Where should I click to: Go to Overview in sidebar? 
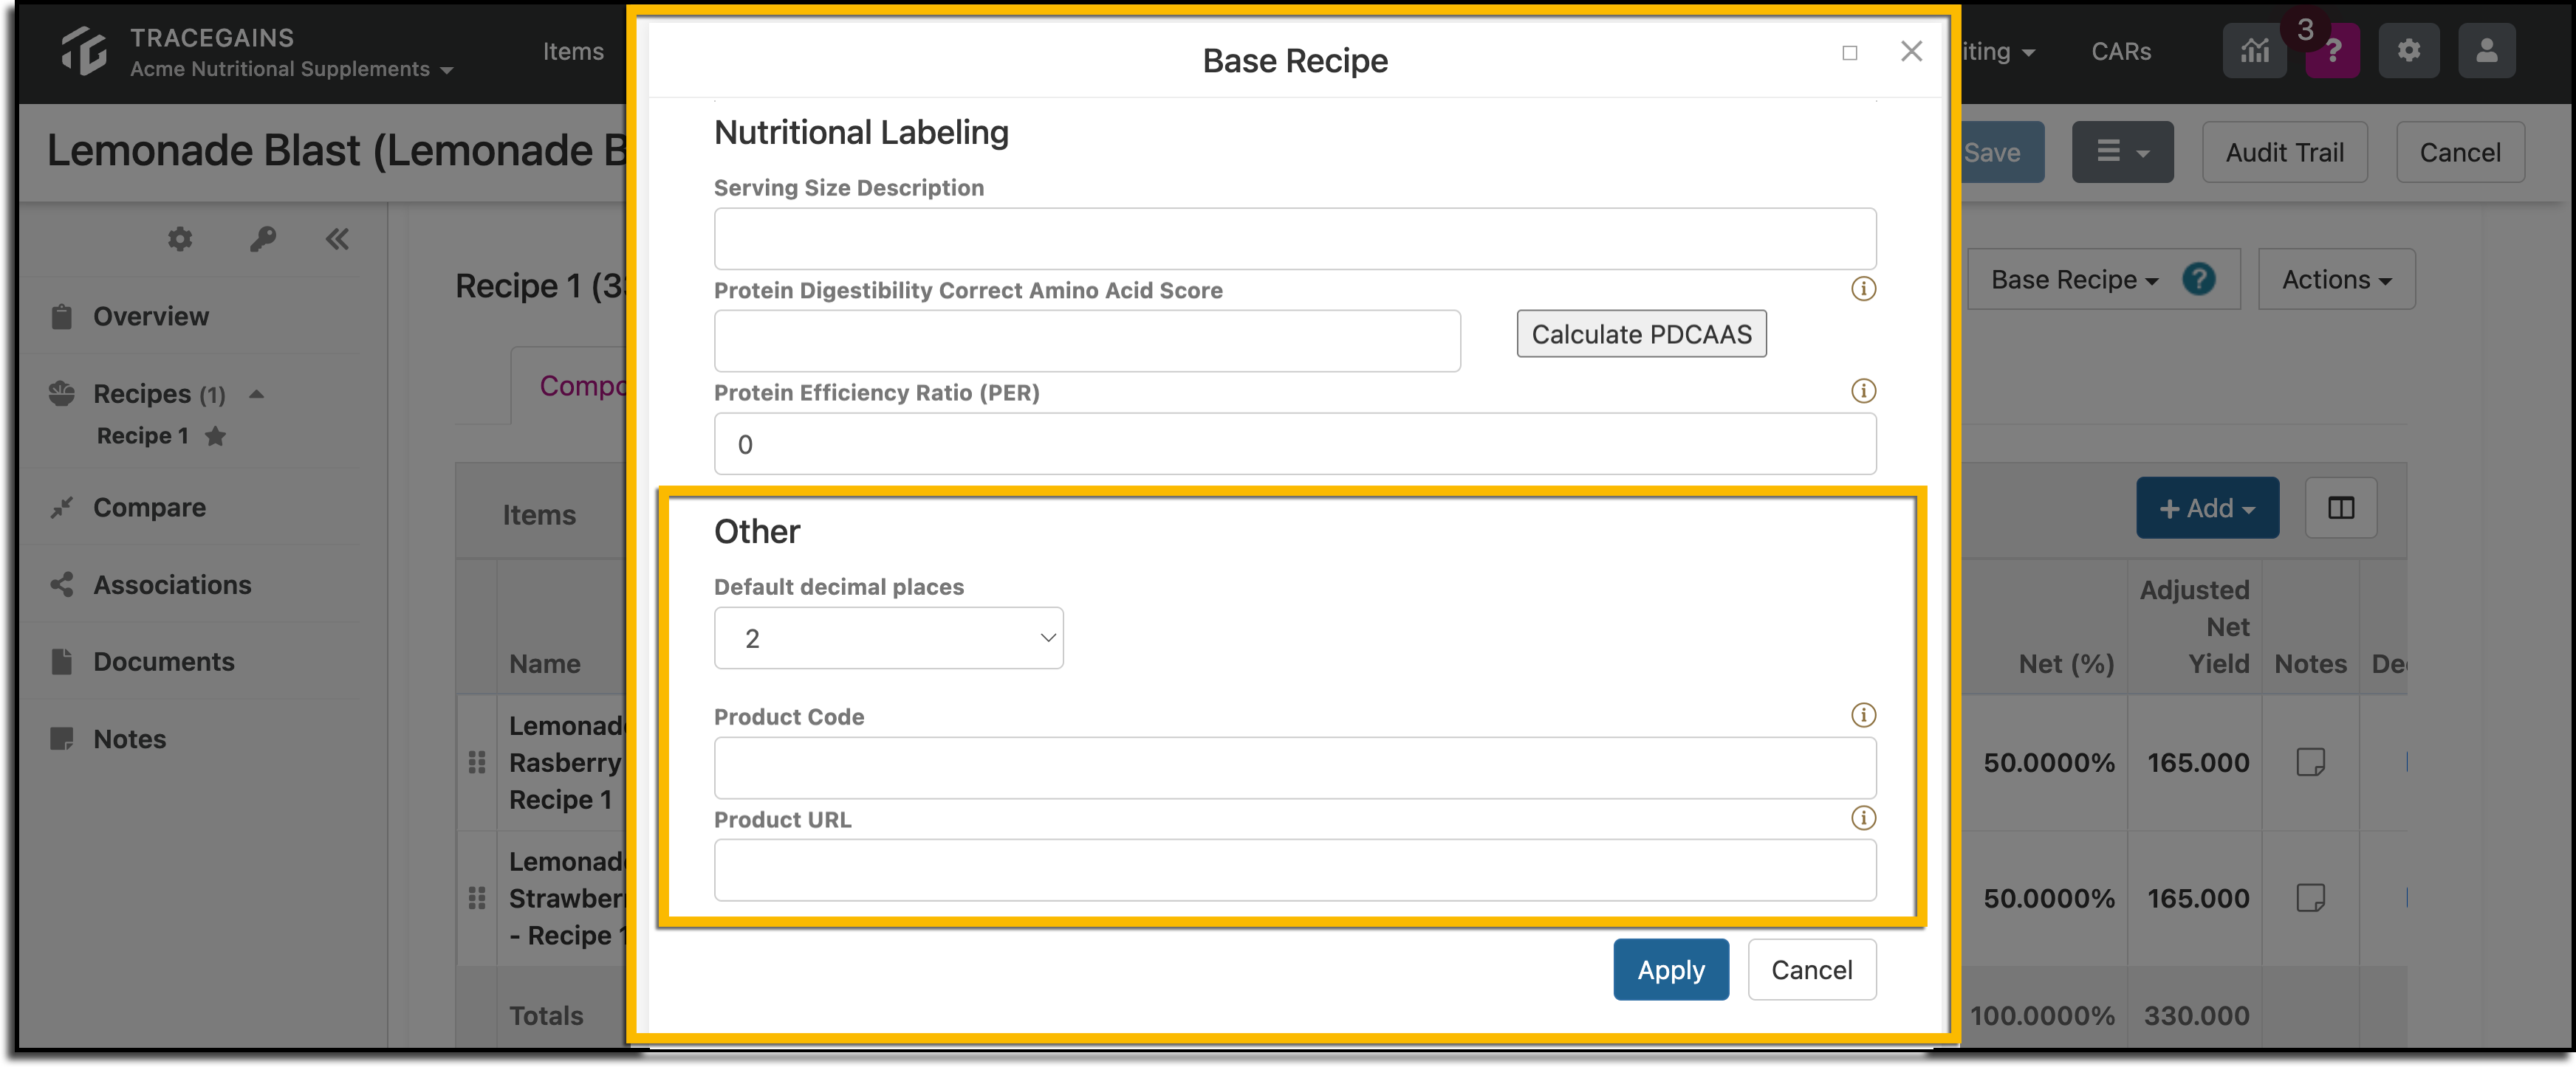[x=151, y=317]
